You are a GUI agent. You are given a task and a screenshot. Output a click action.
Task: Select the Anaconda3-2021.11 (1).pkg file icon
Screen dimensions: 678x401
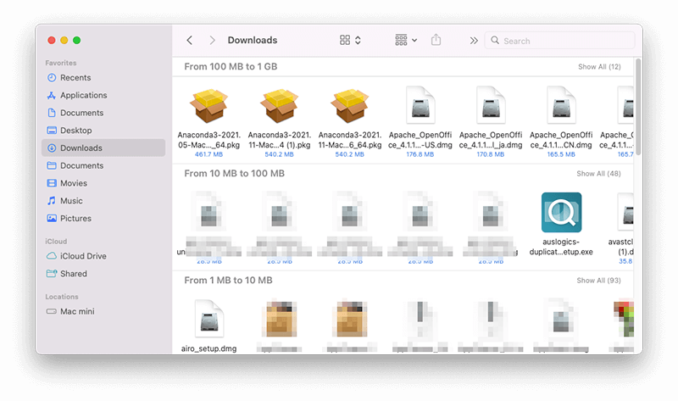[x=280, y=106]
